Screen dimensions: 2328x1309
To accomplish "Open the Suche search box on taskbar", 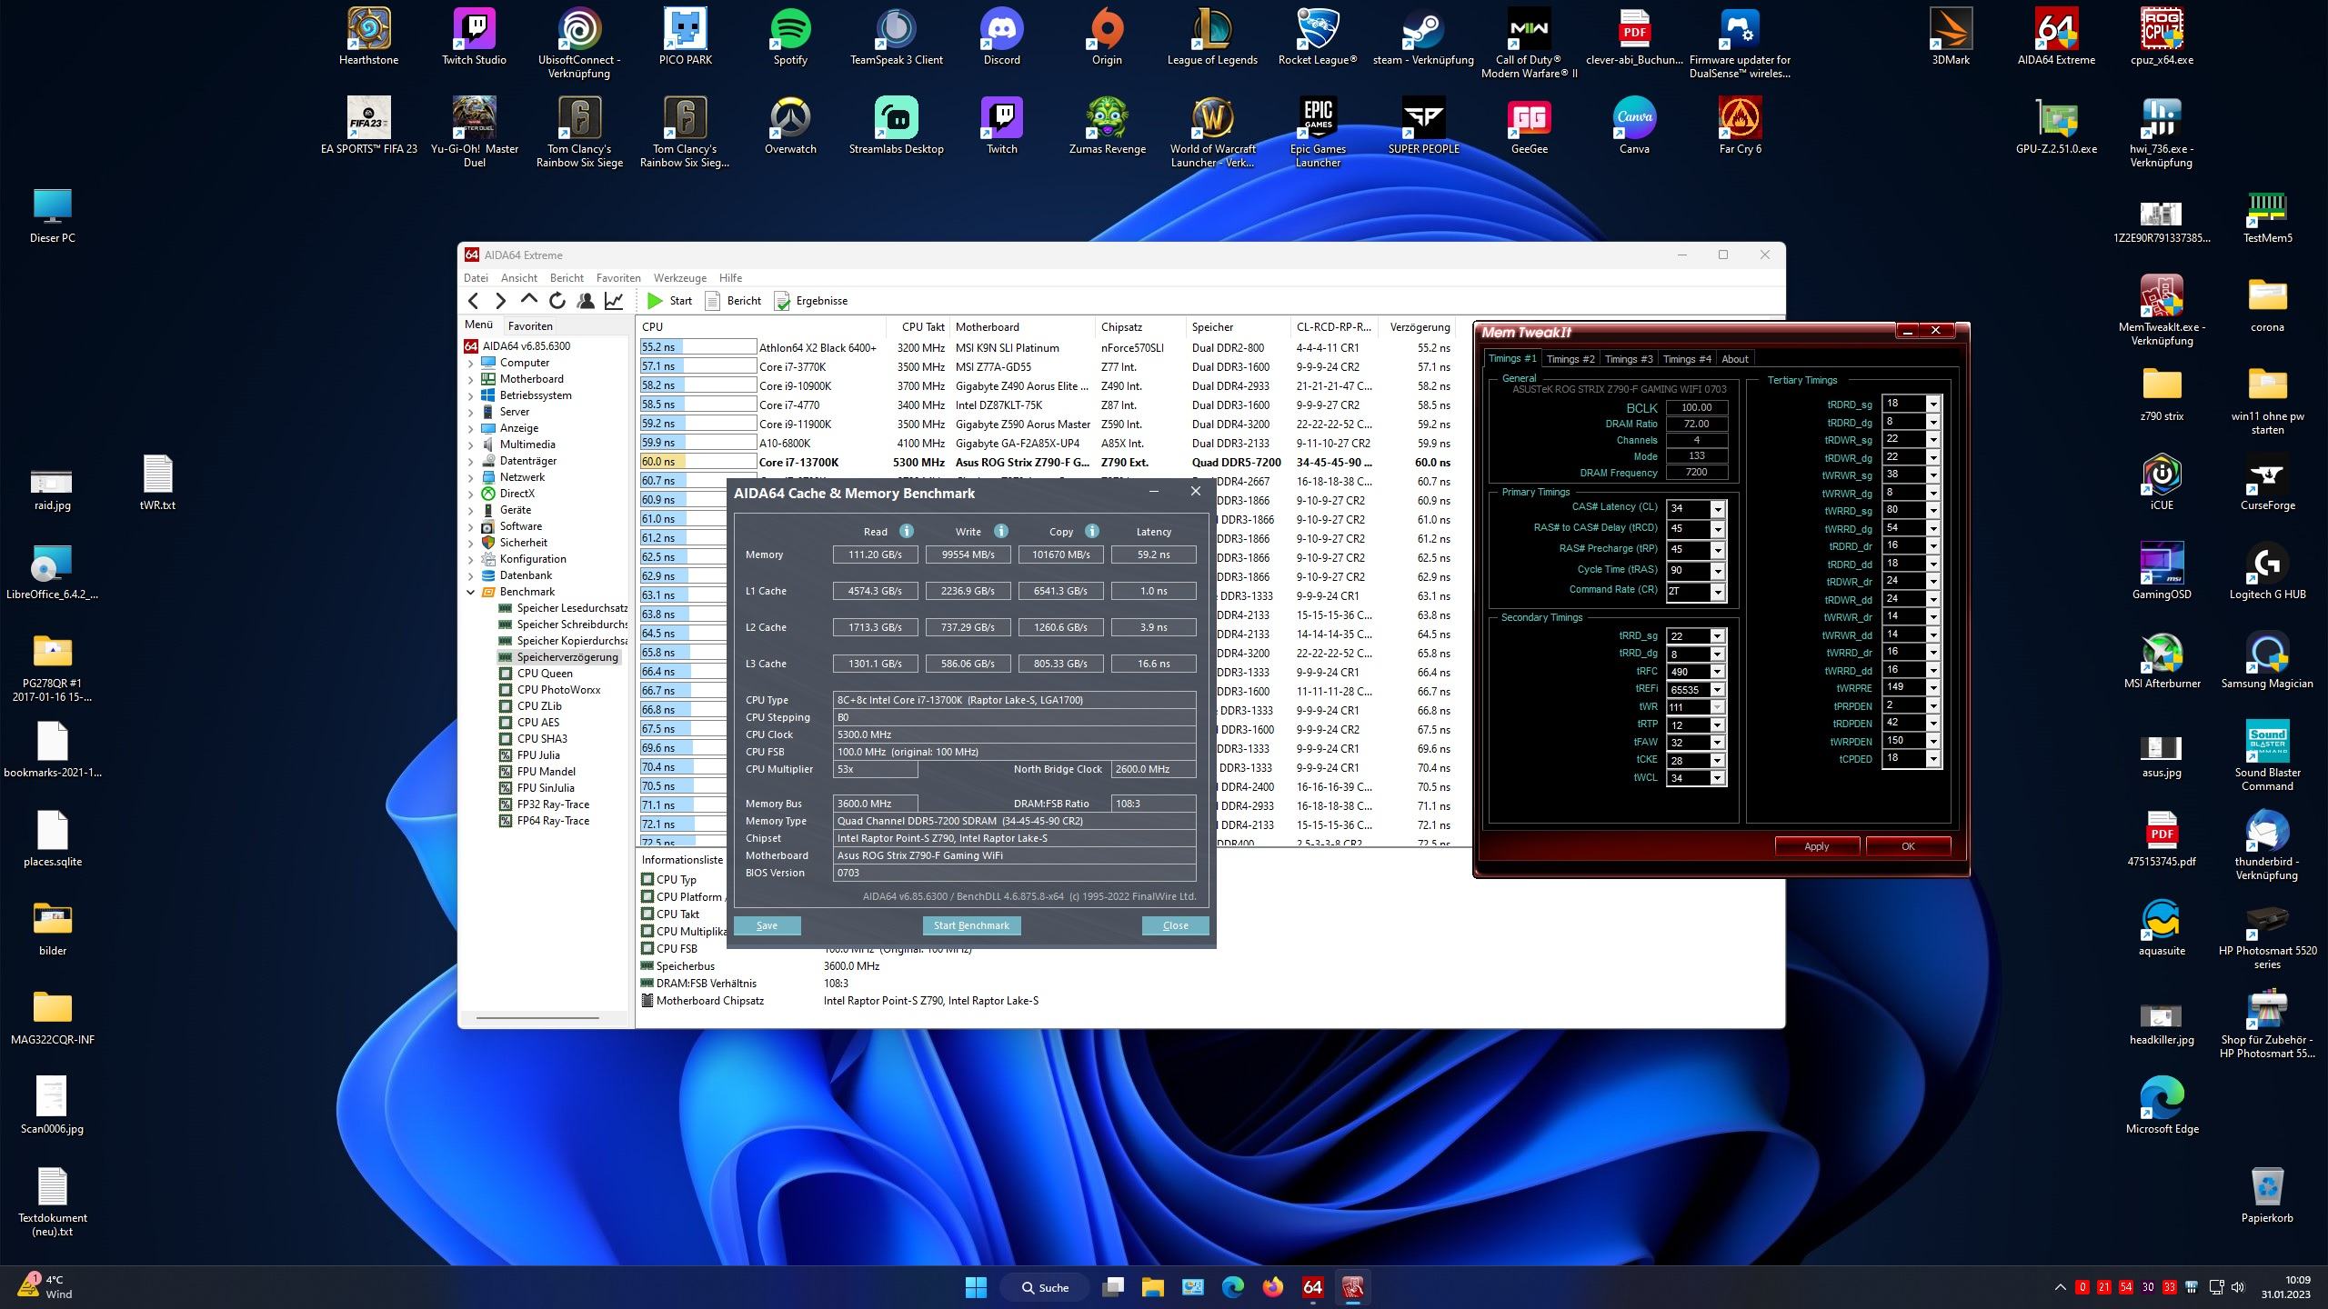I will 1045,1287.
